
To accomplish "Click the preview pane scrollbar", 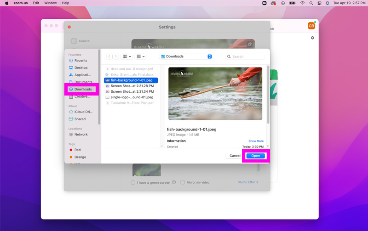I will click(268, 95).
